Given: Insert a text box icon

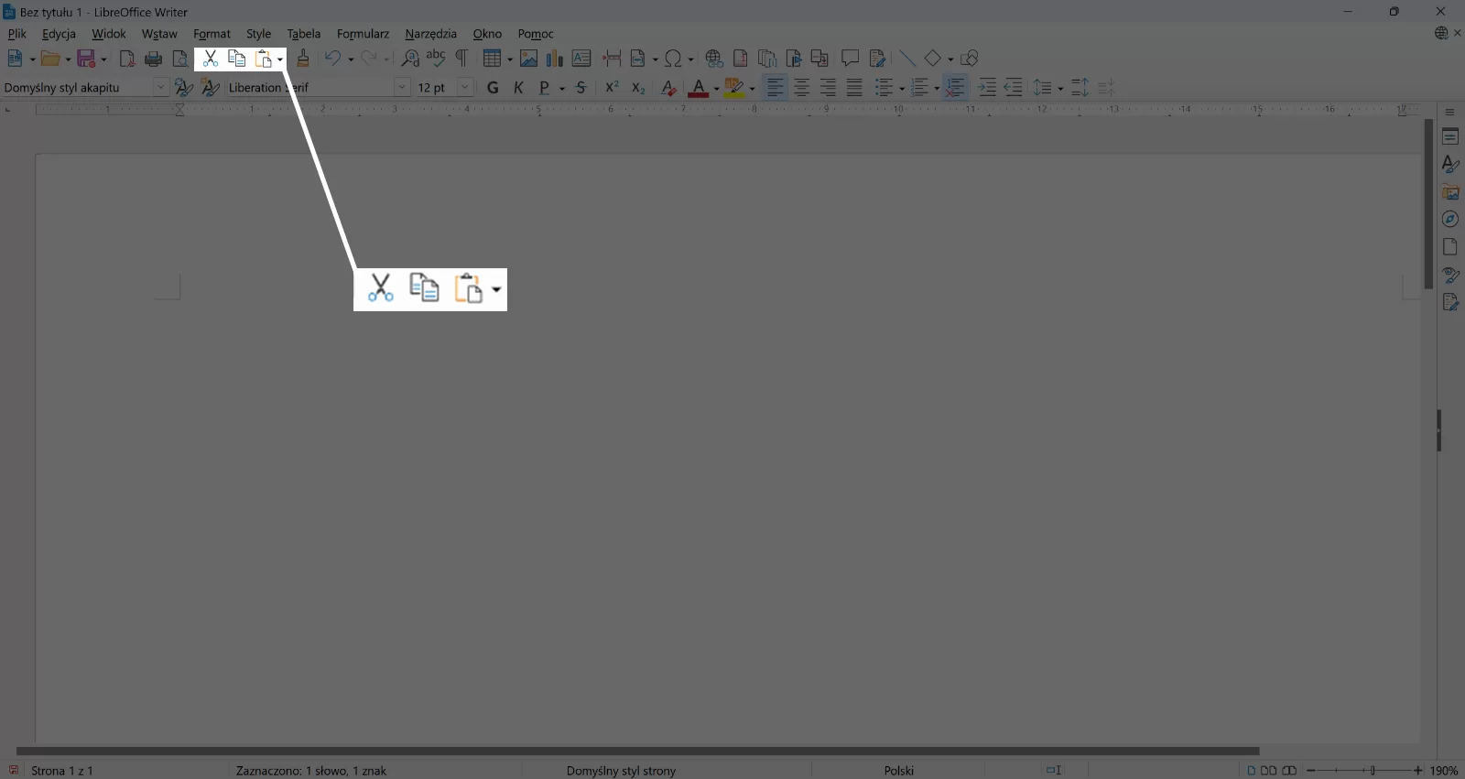Looking at the screenshot, I should [x=581, y=59].
